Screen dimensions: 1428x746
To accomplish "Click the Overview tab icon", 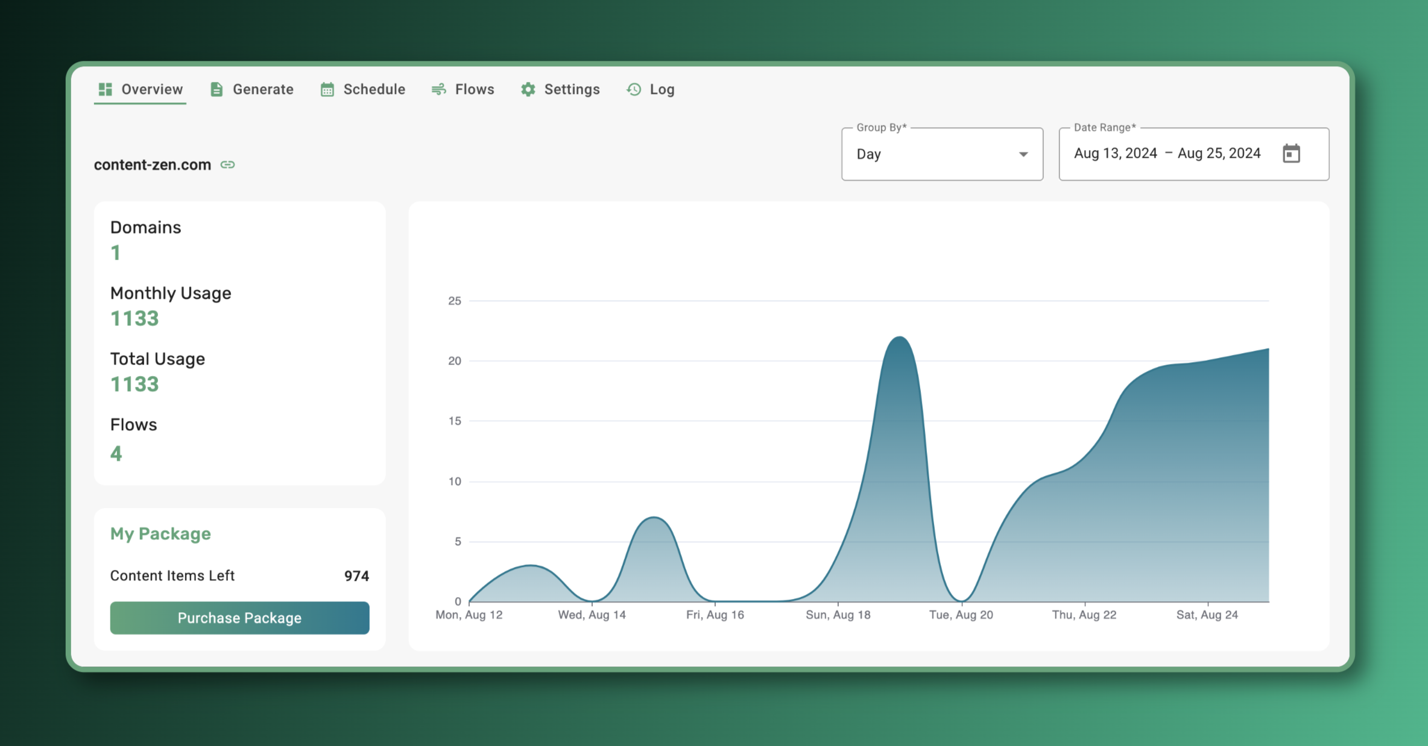I will pos(104,89).
